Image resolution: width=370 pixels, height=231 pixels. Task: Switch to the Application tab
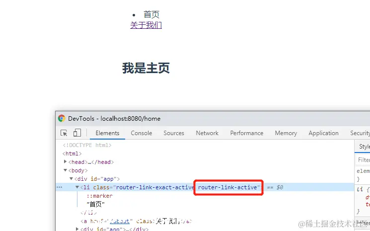pyautogui.click(x=323, y=133)
